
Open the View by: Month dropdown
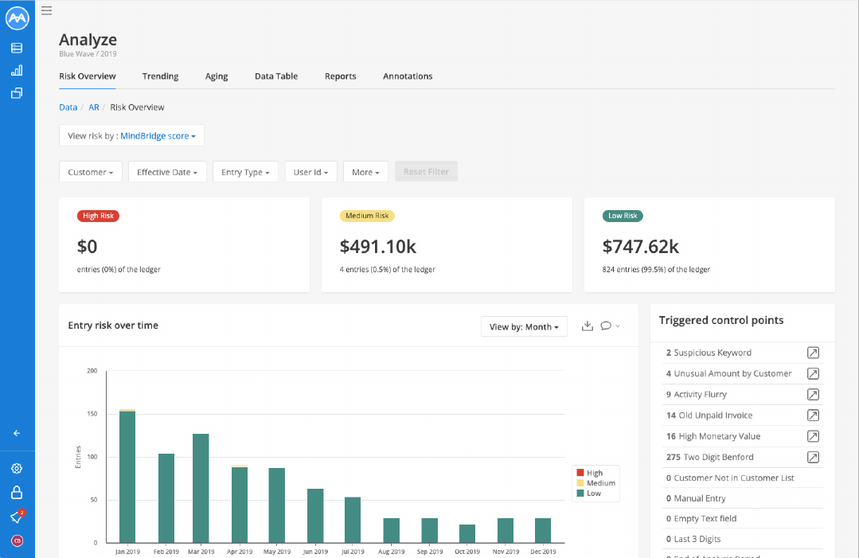point(524,327)
